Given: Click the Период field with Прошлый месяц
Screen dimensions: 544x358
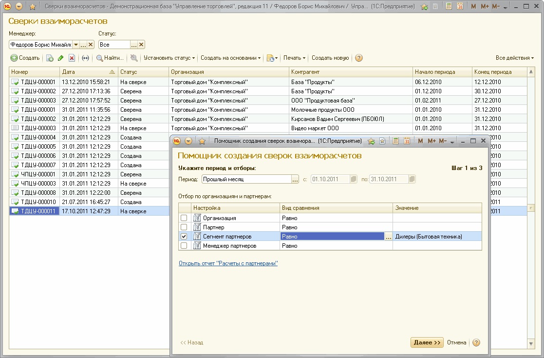Looking at the screenshot, I should pos(246,179).
